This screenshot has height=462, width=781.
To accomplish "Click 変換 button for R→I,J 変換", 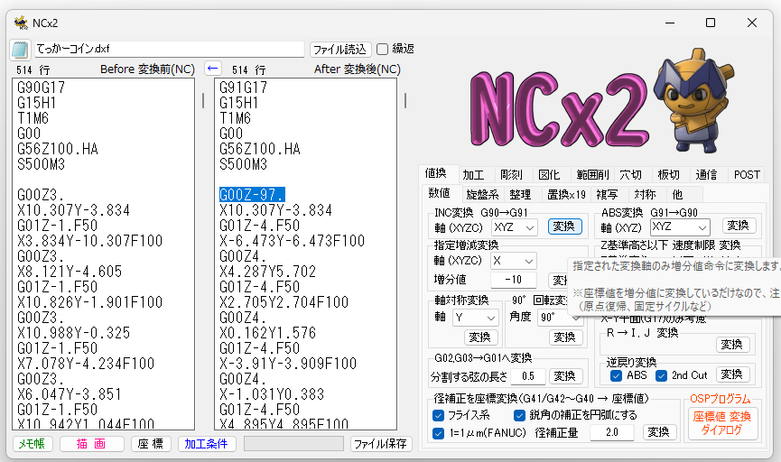I will [731, 345].
